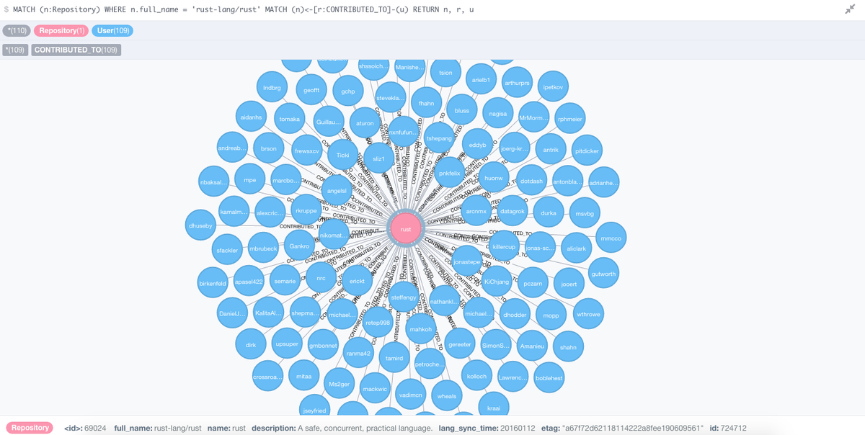Select the mopp user node
The height and width of the screenshot is (435, 865).
[551, 315]
